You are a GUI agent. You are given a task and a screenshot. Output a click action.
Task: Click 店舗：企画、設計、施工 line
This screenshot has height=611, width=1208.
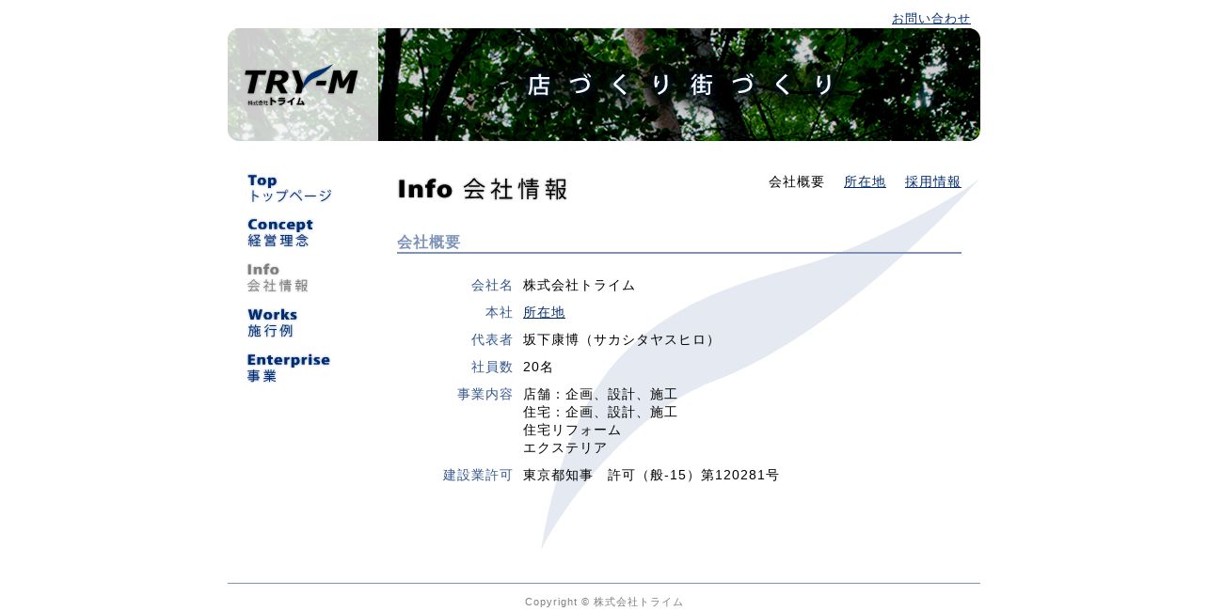pyautogui.click(x=600, y=394)
